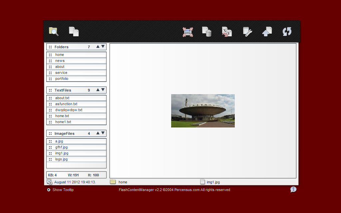Screen dimensions: 341x213
Task: Click the TextFiles panel header
Action: coord(76,90)
